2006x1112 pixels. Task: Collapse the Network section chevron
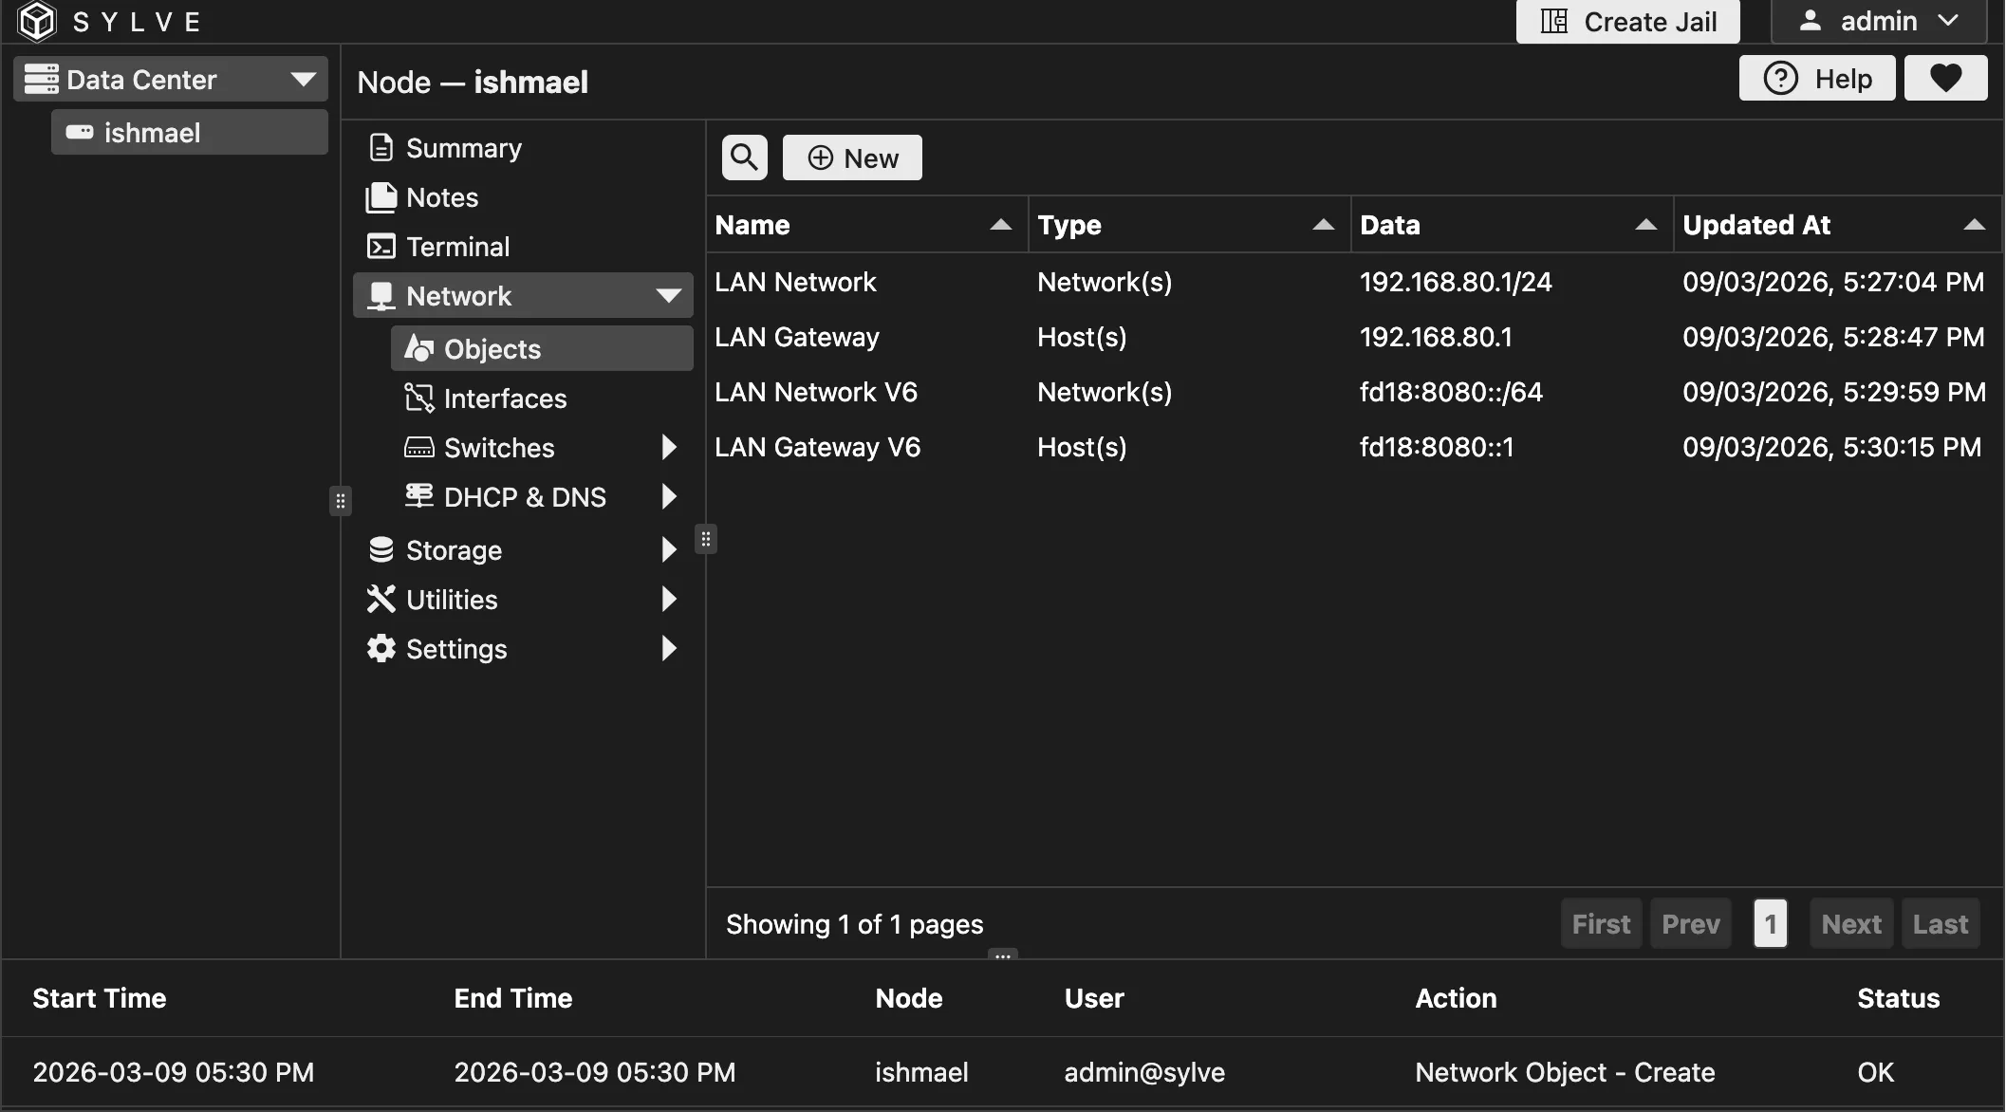pyautogui.click(x=669, y=295)
